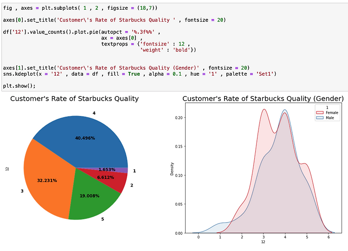Viewport: 348px width, 251px height.
Task: Click the y-axis tick '0.05'
Action: (179, 204)
